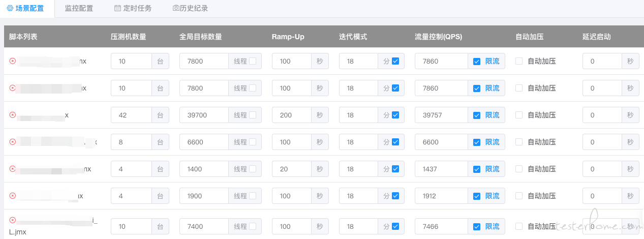The image size is (644, 239).
Task: Enable 自动加压 checkbox in the first row
Action: [519, 61]
